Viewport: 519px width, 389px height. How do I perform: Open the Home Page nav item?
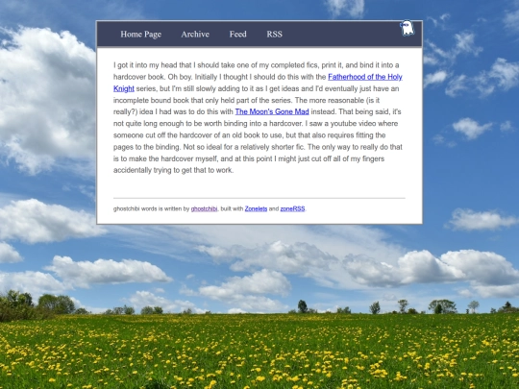pyautogui.click(x=141, y=34)
